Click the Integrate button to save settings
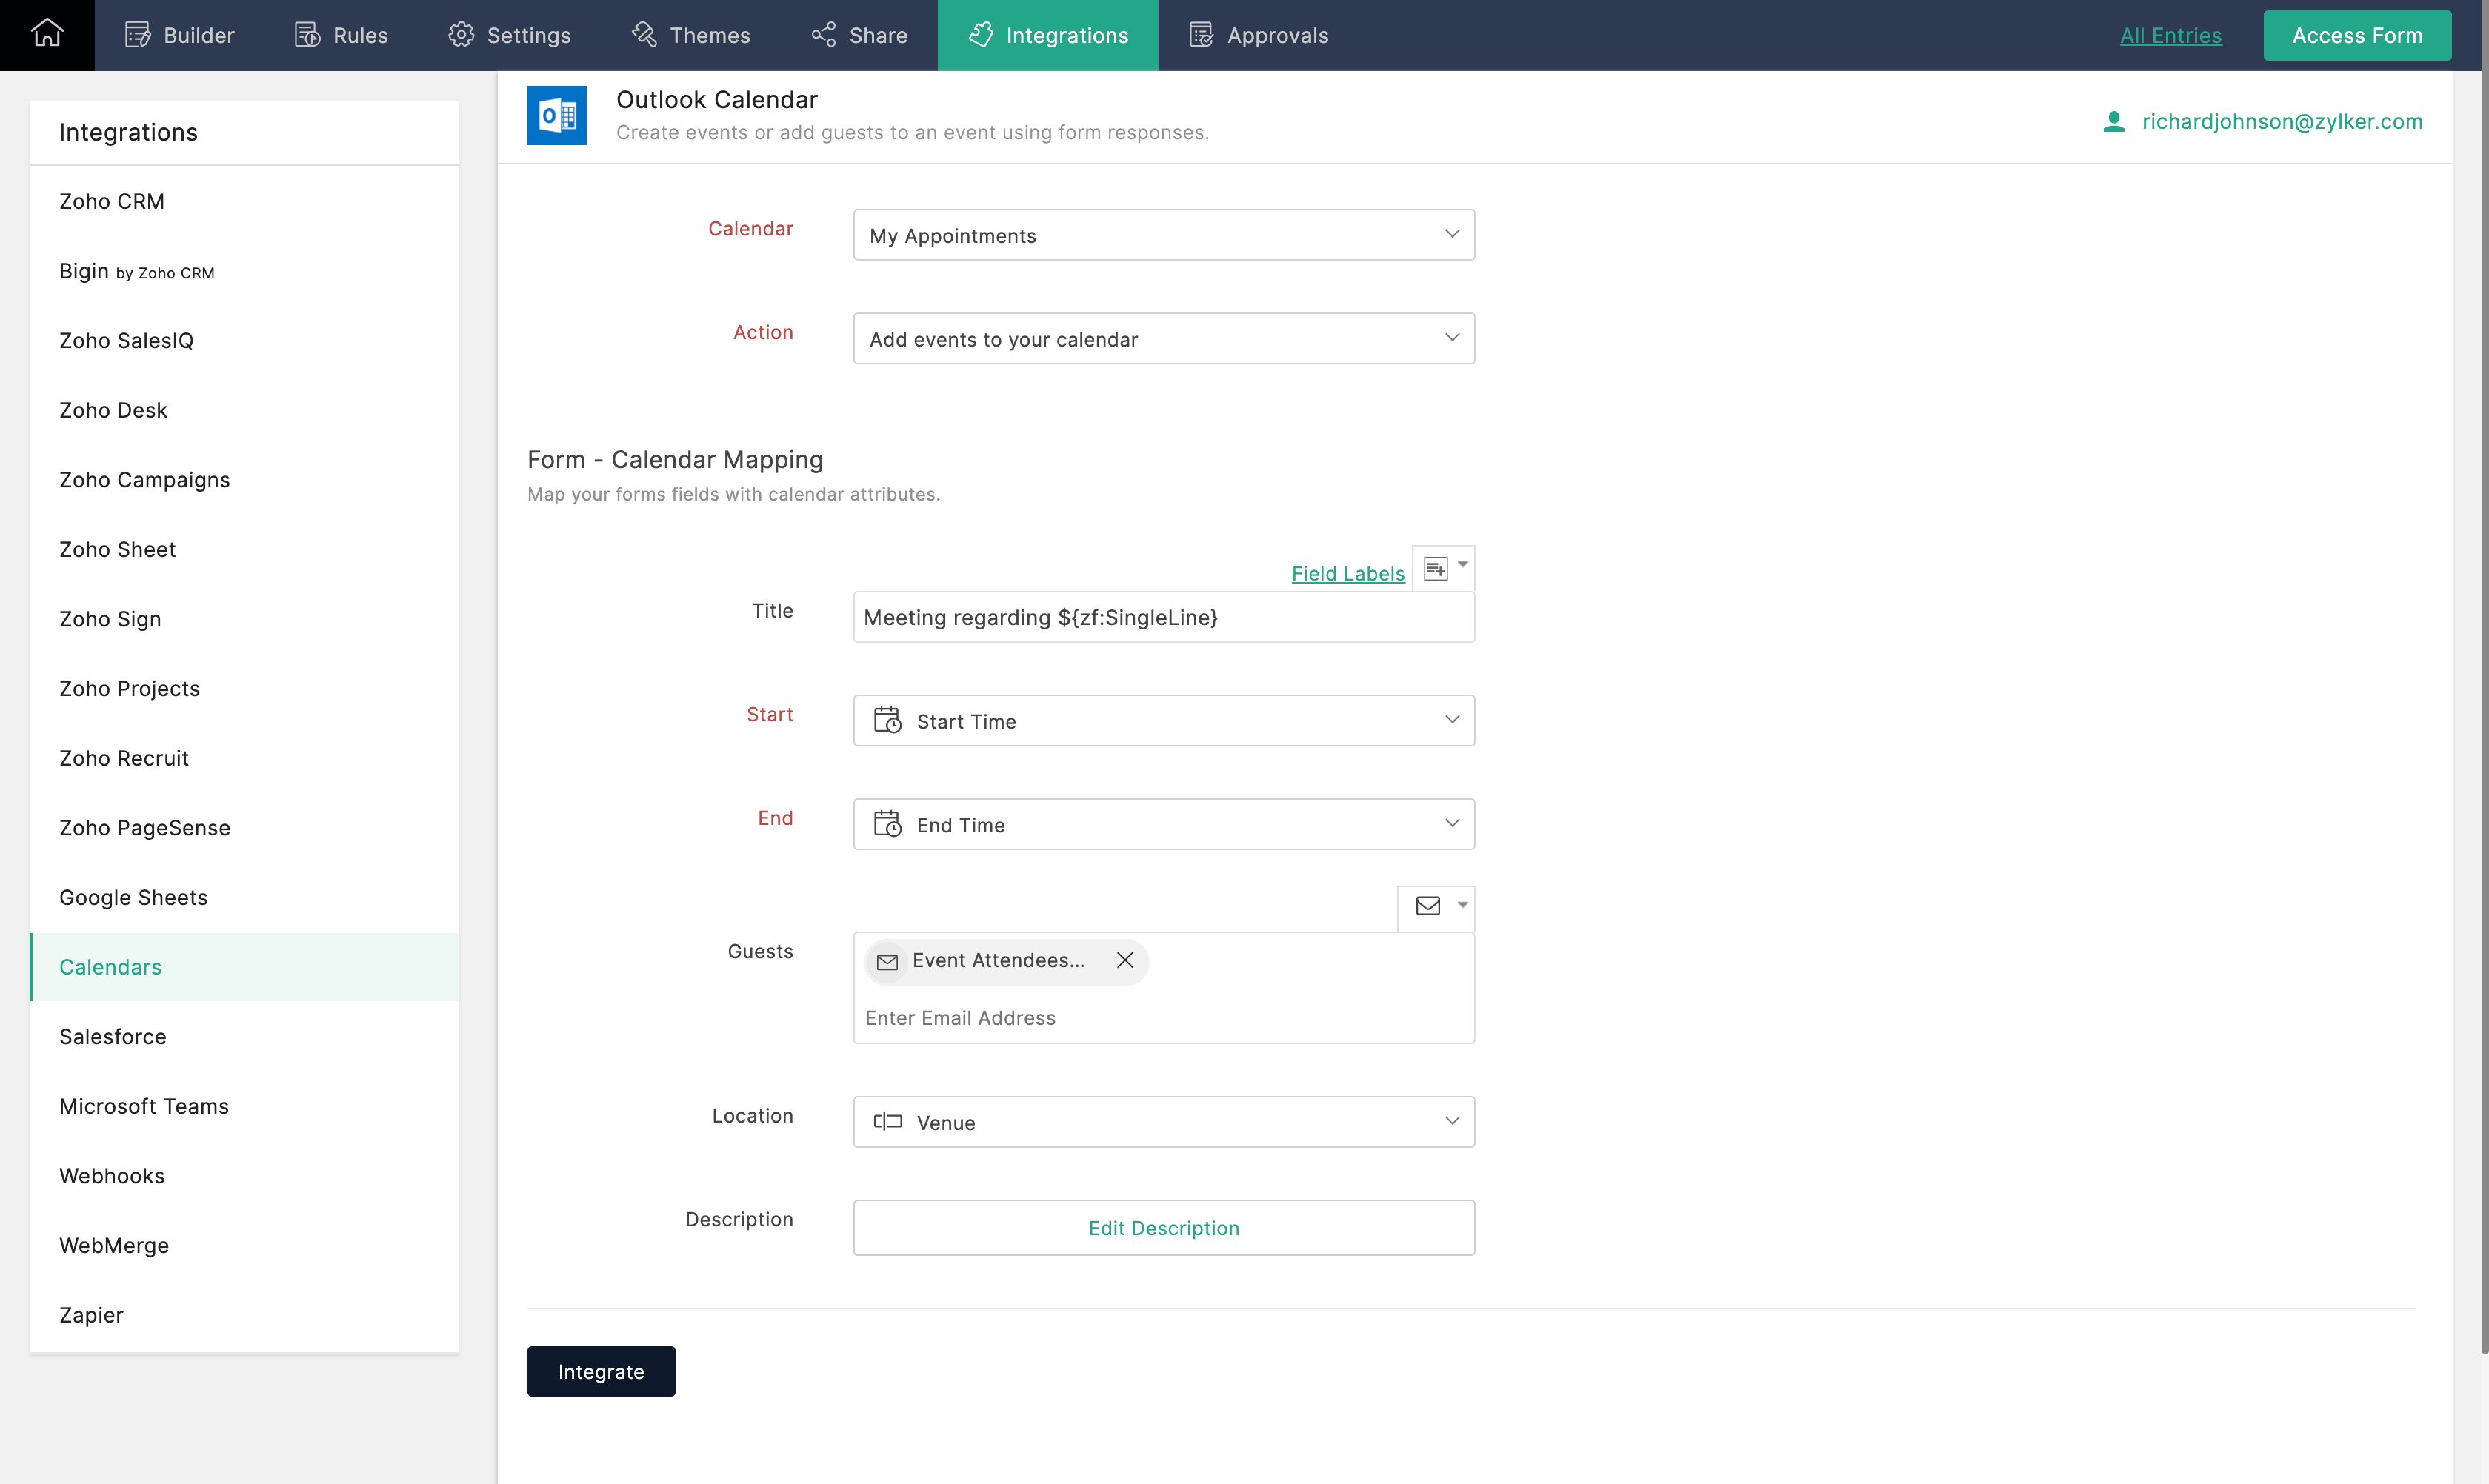The height and width of the screenshot is (1484, 2489). tap(601, 1371)
